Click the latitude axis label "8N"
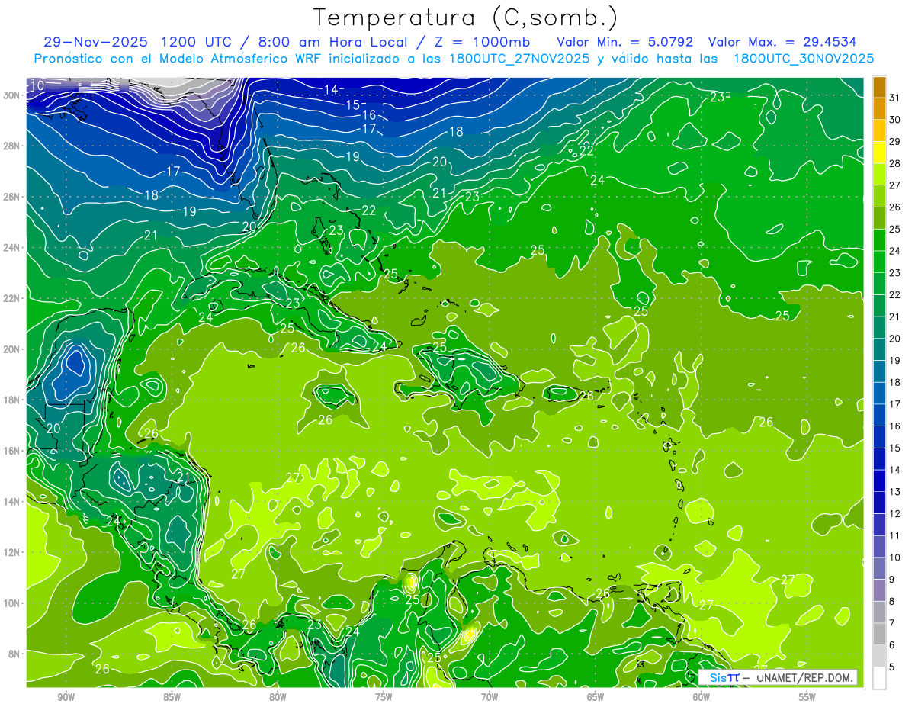The image size is (915, 707). click(x=14, y=654)
